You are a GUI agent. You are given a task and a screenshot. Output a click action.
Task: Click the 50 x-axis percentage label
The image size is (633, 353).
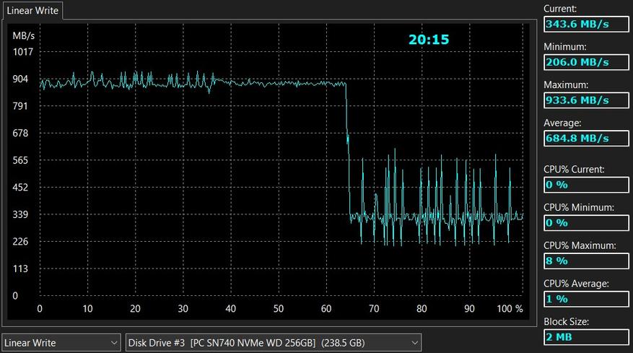tap(278, 308)
